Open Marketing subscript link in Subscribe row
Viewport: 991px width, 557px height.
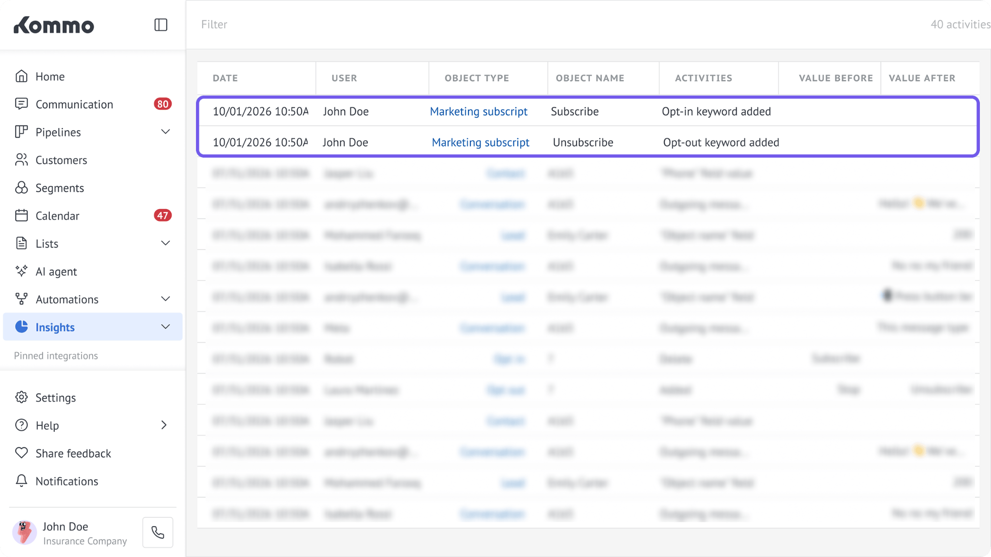coord(479,111)
